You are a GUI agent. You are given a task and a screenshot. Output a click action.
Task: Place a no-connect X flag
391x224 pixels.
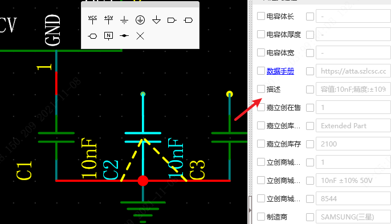coord(140,36)
